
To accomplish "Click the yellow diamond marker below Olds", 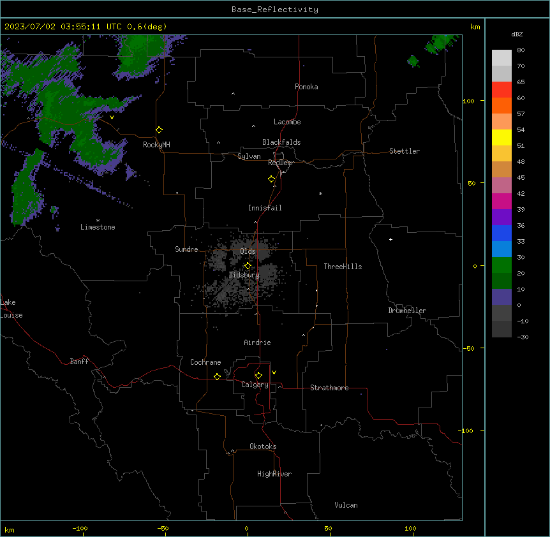I will pos(248,266).
